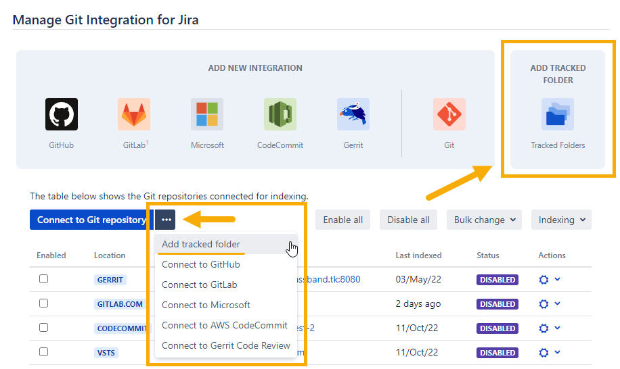620x369 pixels.
Task: Enable the VSTS repository checkbox
Action: 43,351
